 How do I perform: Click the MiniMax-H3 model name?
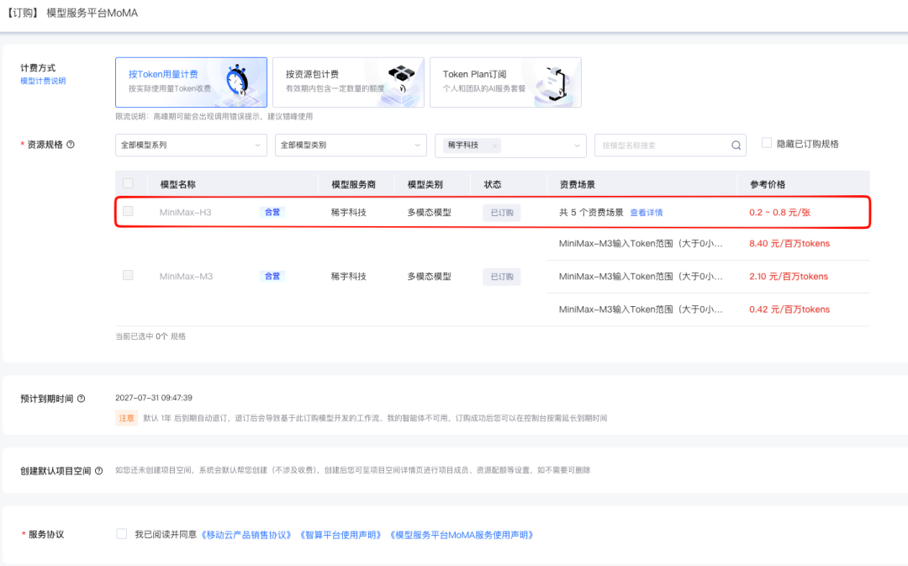tap(185, 213)
